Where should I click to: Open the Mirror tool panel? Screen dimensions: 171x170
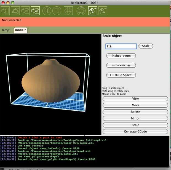[135, 118]
